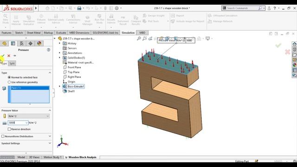This screenshot has height=167, width=297.
Task: Click the Compare Results icon
Action: point(136,20)
